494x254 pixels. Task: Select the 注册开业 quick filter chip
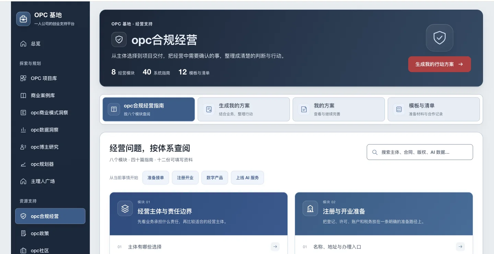click(185, 177)
